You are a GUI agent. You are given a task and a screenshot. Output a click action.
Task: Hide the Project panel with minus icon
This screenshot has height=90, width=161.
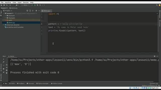pos(39,10)
